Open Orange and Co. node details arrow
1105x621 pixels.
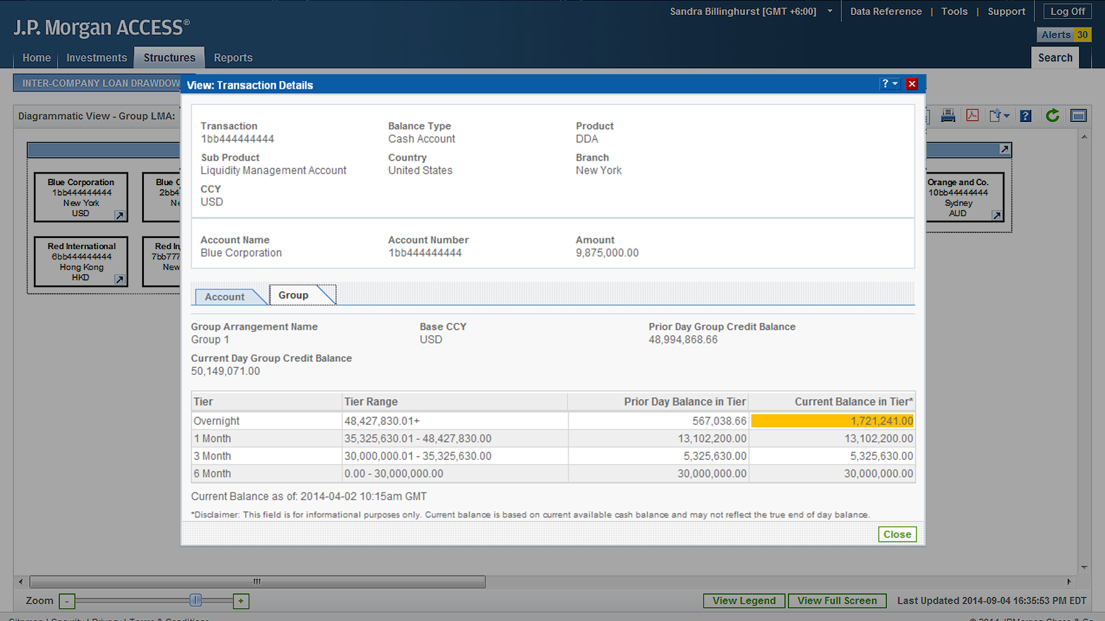click(997, 215)
